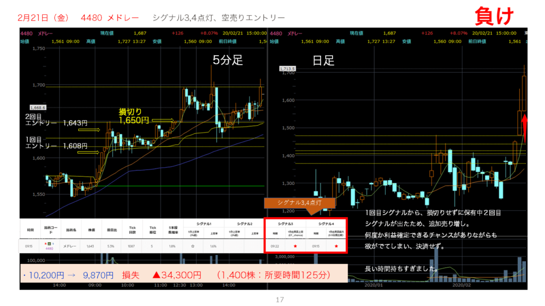Screen dimensions: 545x306
Task: Click the 1,668.6 price marker on 5-minute chart
Action: point(38,107)
